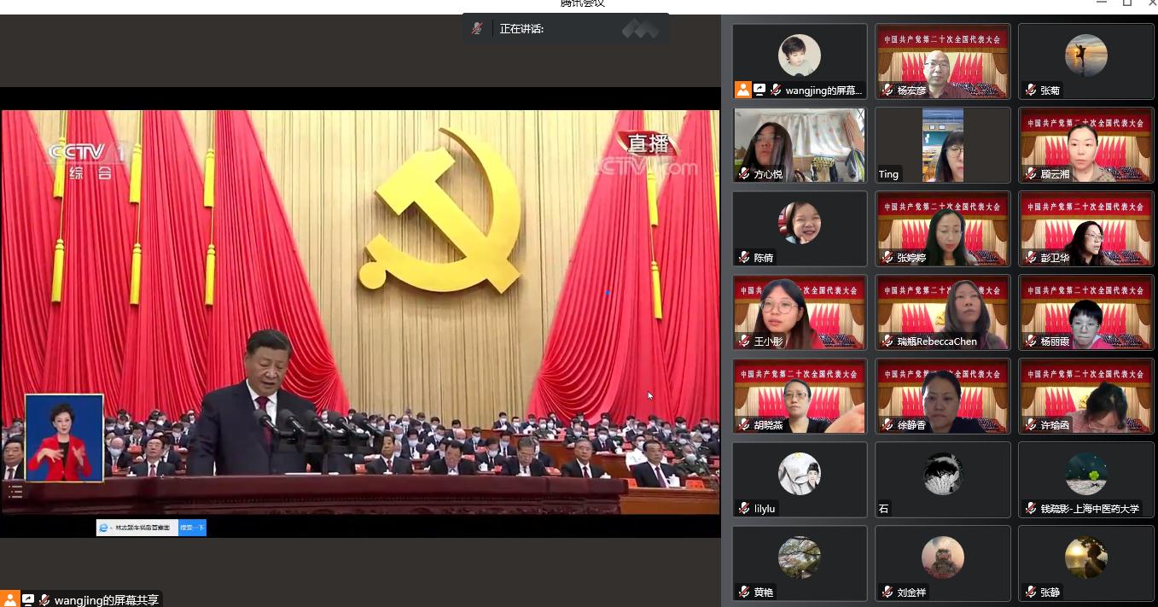1158x607 pixels.
Task: Click the avatar of participant 石
Action: point(942,474)
